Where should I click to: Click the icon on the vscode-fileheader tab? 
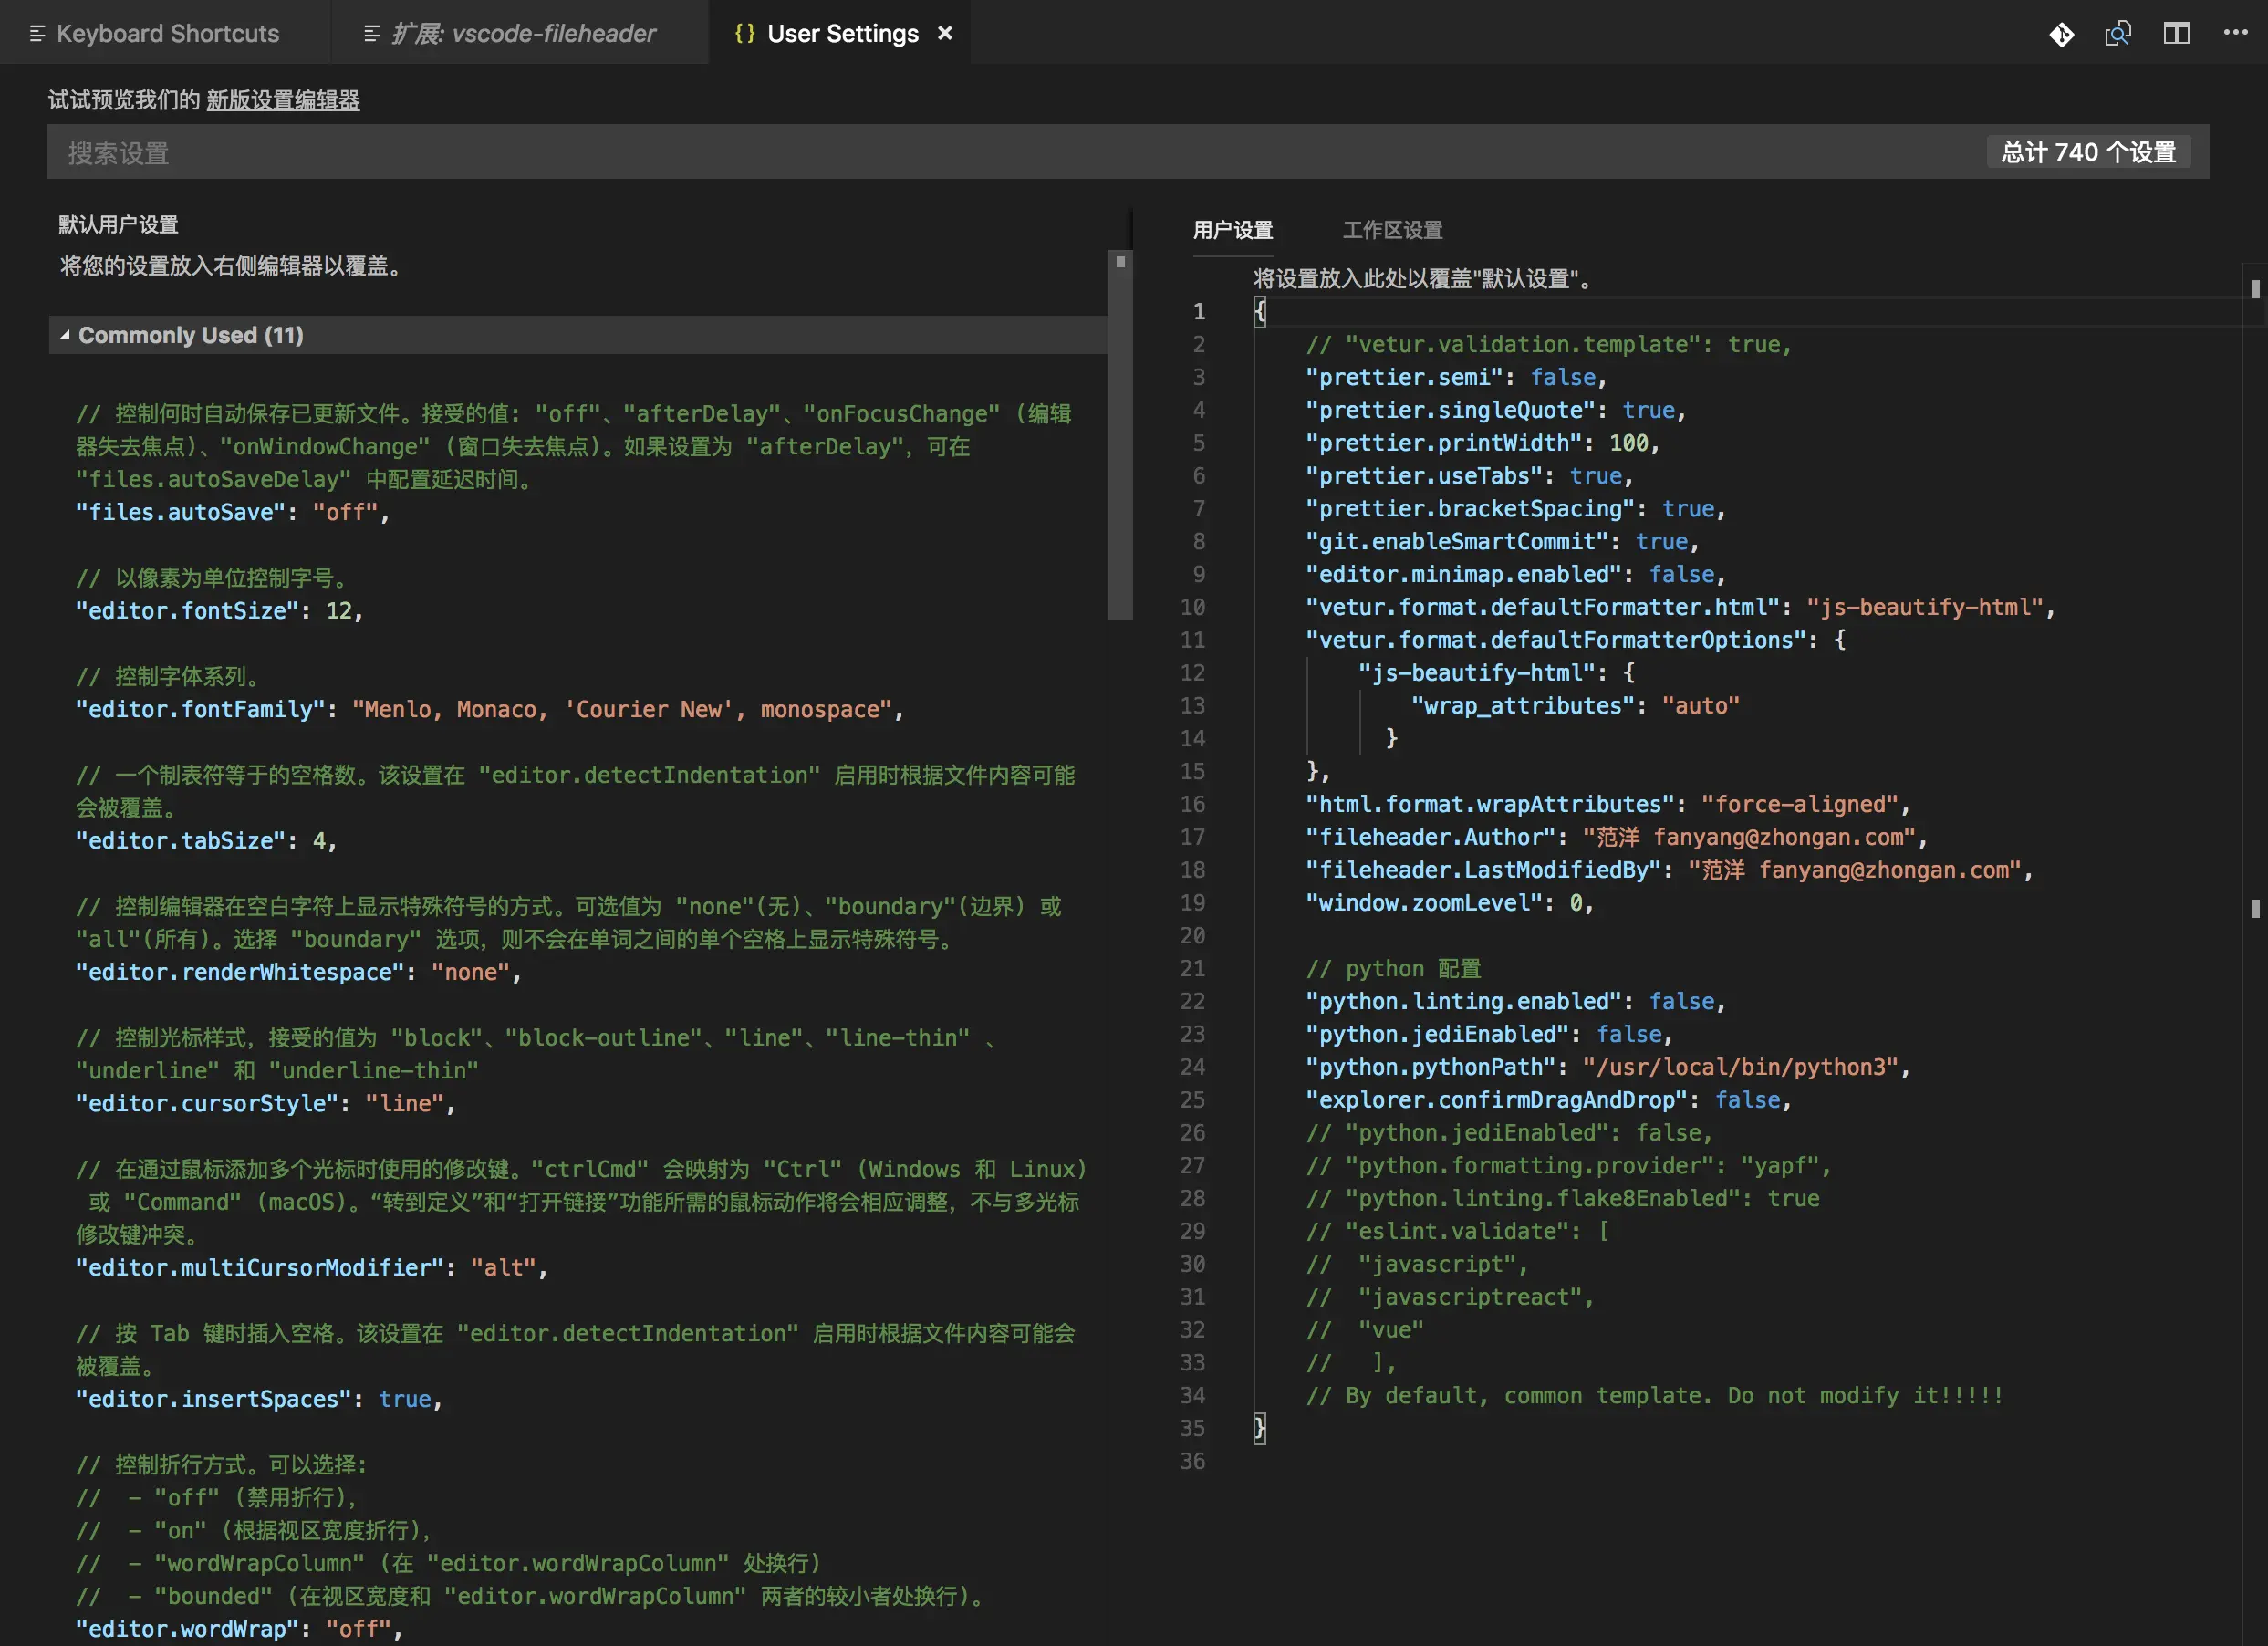(x=371, y=34)
